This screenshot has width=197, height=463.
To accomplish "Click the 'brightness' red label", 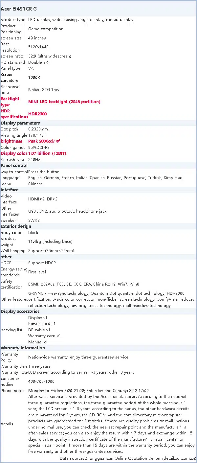I will [x=11, y=141].
